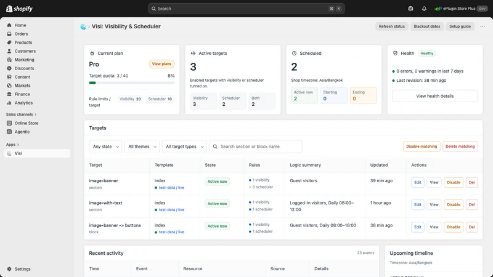Click the Agentic channel icon
The image size is (493, 277).
[9, 132]
